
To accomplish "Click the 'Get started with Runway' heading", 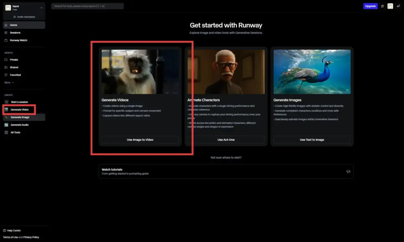I will pyautogui.click(x=226, y=25).
